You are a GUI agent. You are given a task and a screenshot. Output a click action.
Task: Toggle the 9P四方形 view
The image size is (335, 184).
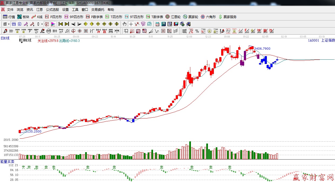tap(74, 17)
